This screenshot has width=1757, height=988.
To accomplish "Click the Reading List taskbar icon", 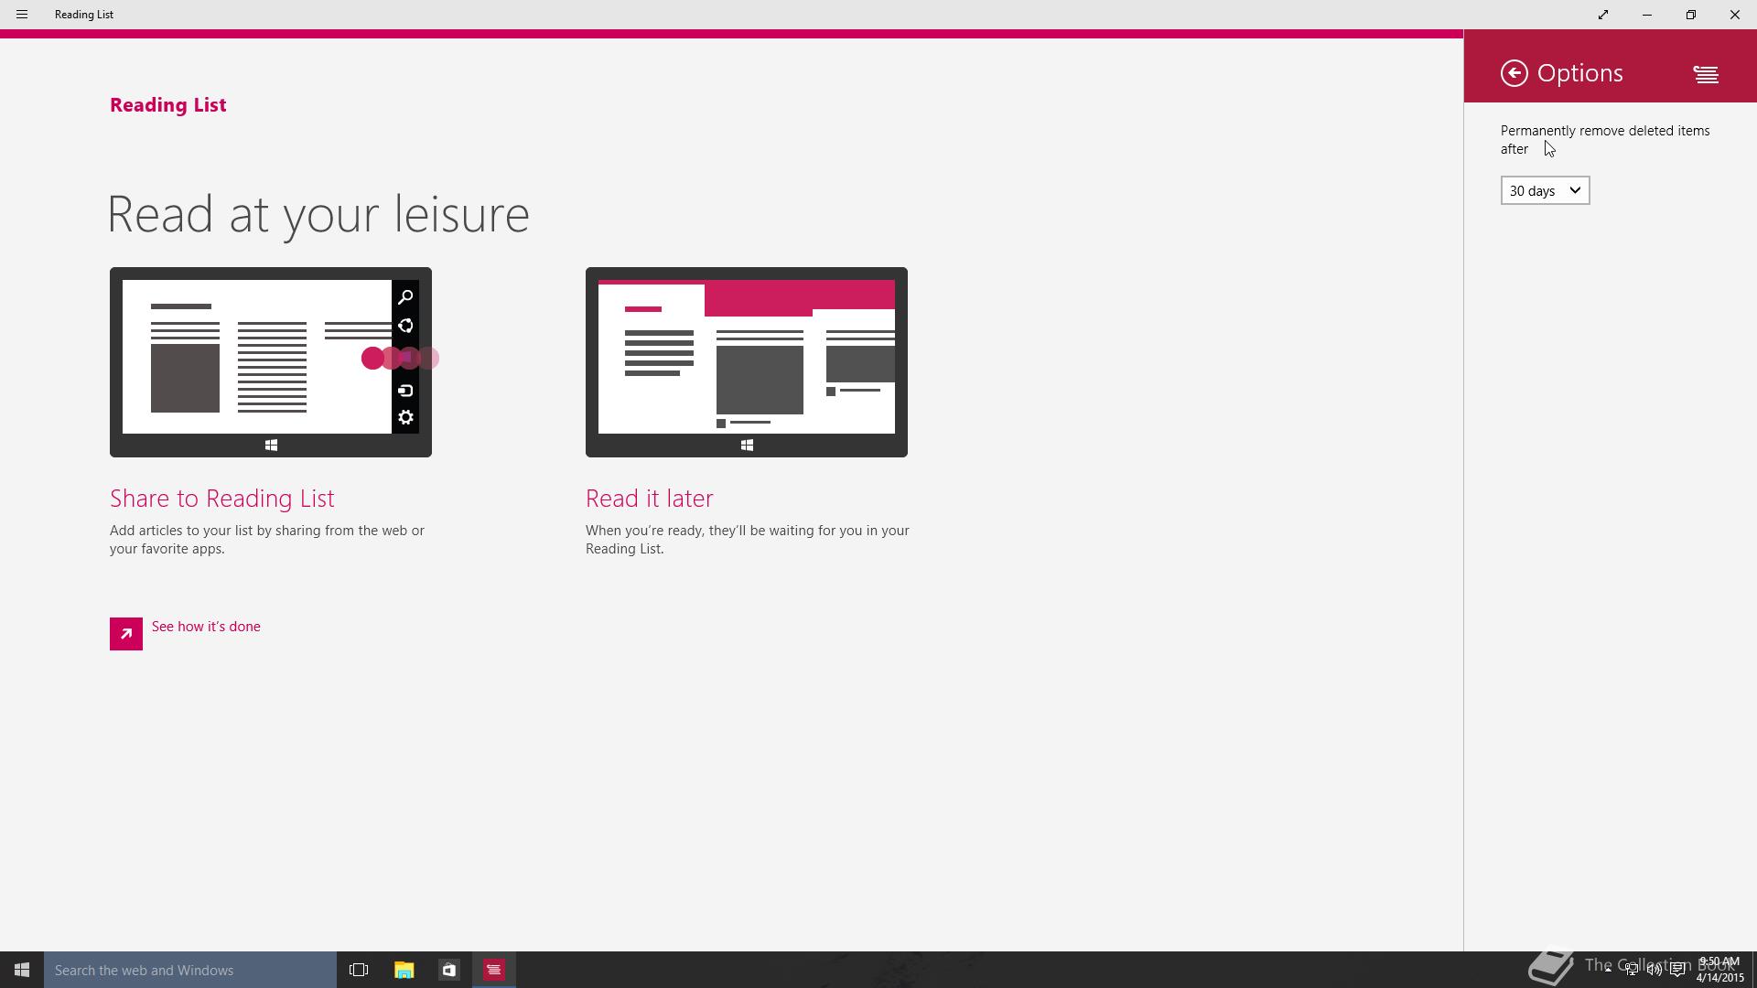I will [494, 970].
